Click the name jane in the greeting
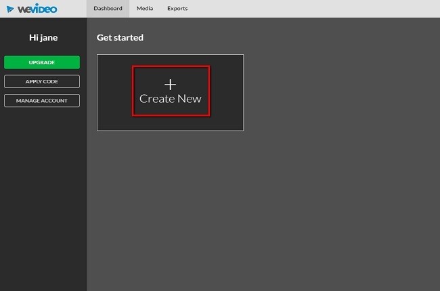440x291 pixels. point(49,38)
